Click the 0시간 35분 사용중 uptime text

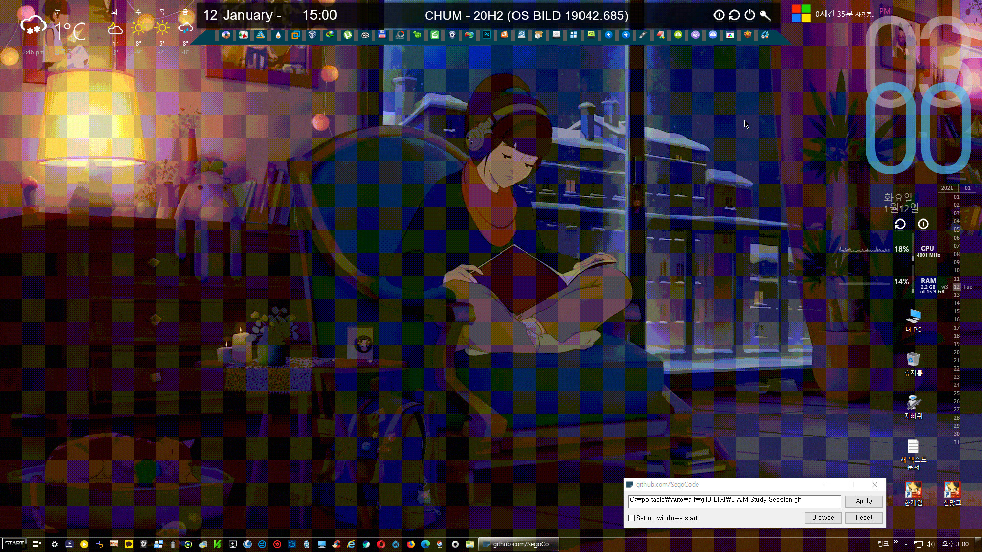click(x=844, y=14)
